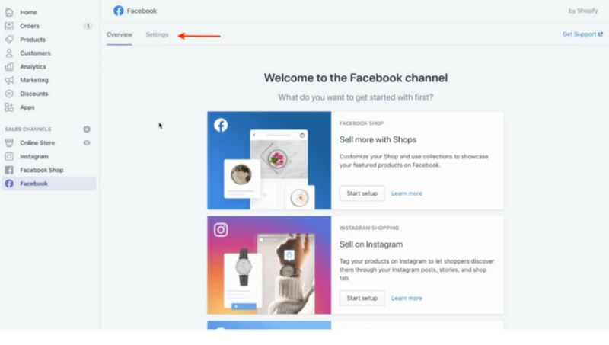The width and height of the screenshot is (609, 345).
Task: Open Home in the sidebar
Action: [28, 12]
